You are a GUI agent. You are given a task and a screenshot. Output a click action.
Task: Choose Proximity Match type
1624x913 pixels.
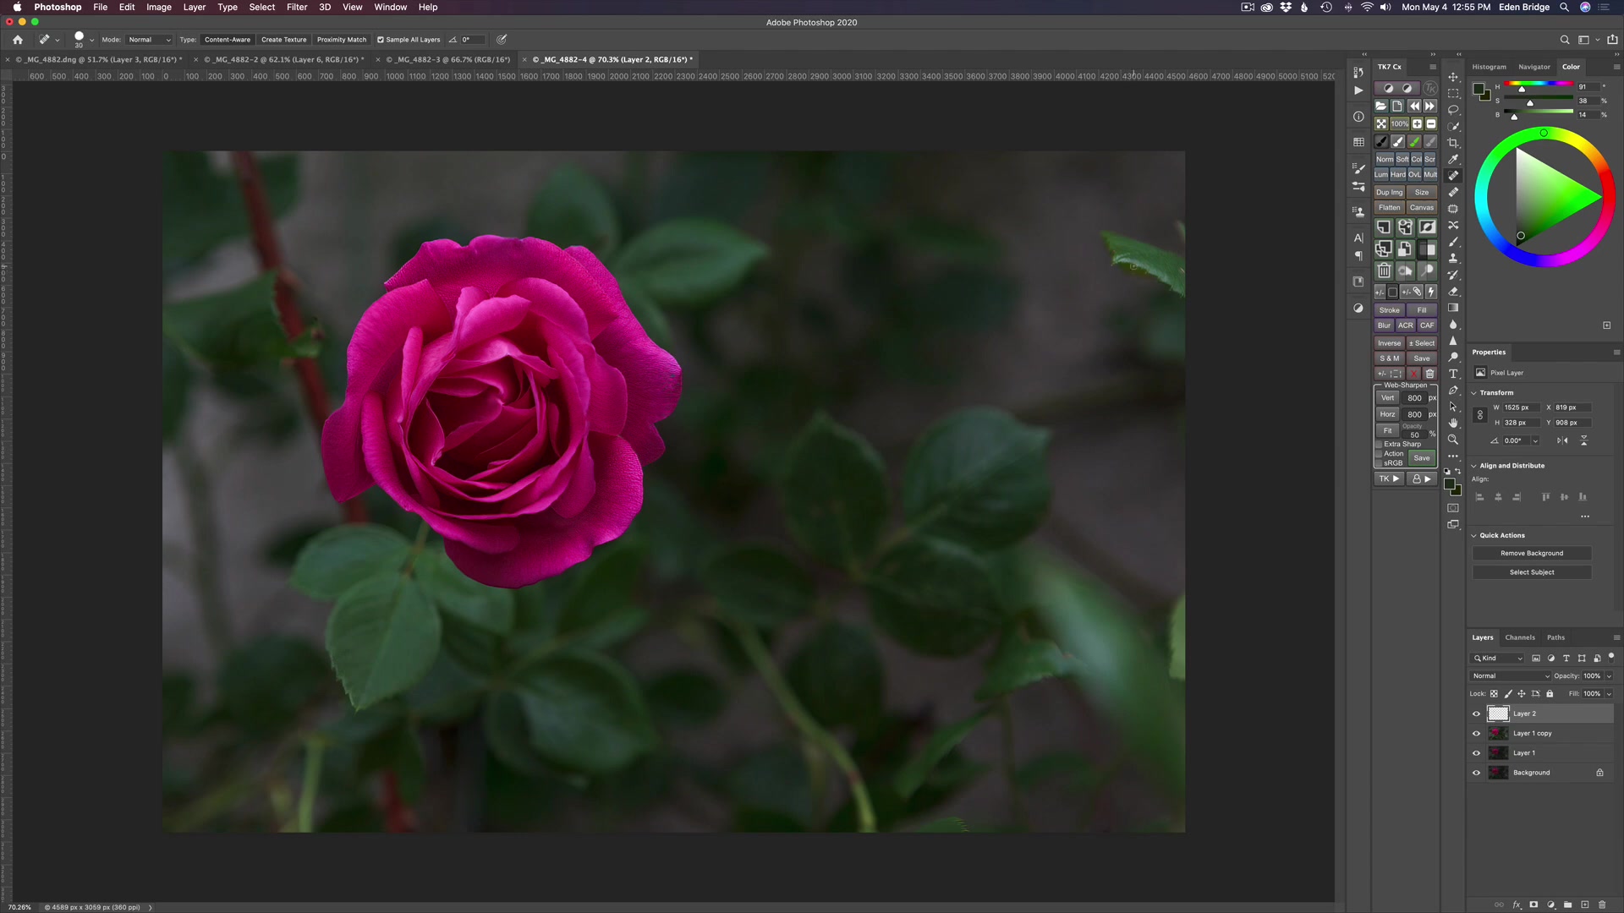[x=342, y=40]
